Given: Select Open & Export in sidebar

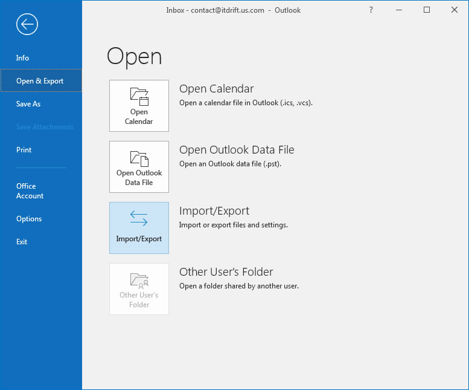Looking at the screenshot, I should 41,80.
